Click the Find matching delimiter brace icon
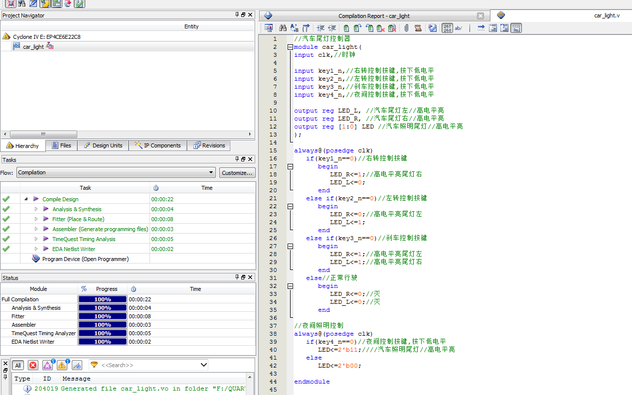632x395 pixels. click(x=306, y=28)
